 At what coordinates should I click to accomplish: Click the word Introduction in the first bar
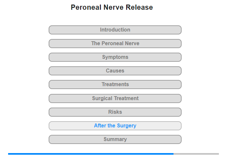pyautogui.click(x=115, y=30)
